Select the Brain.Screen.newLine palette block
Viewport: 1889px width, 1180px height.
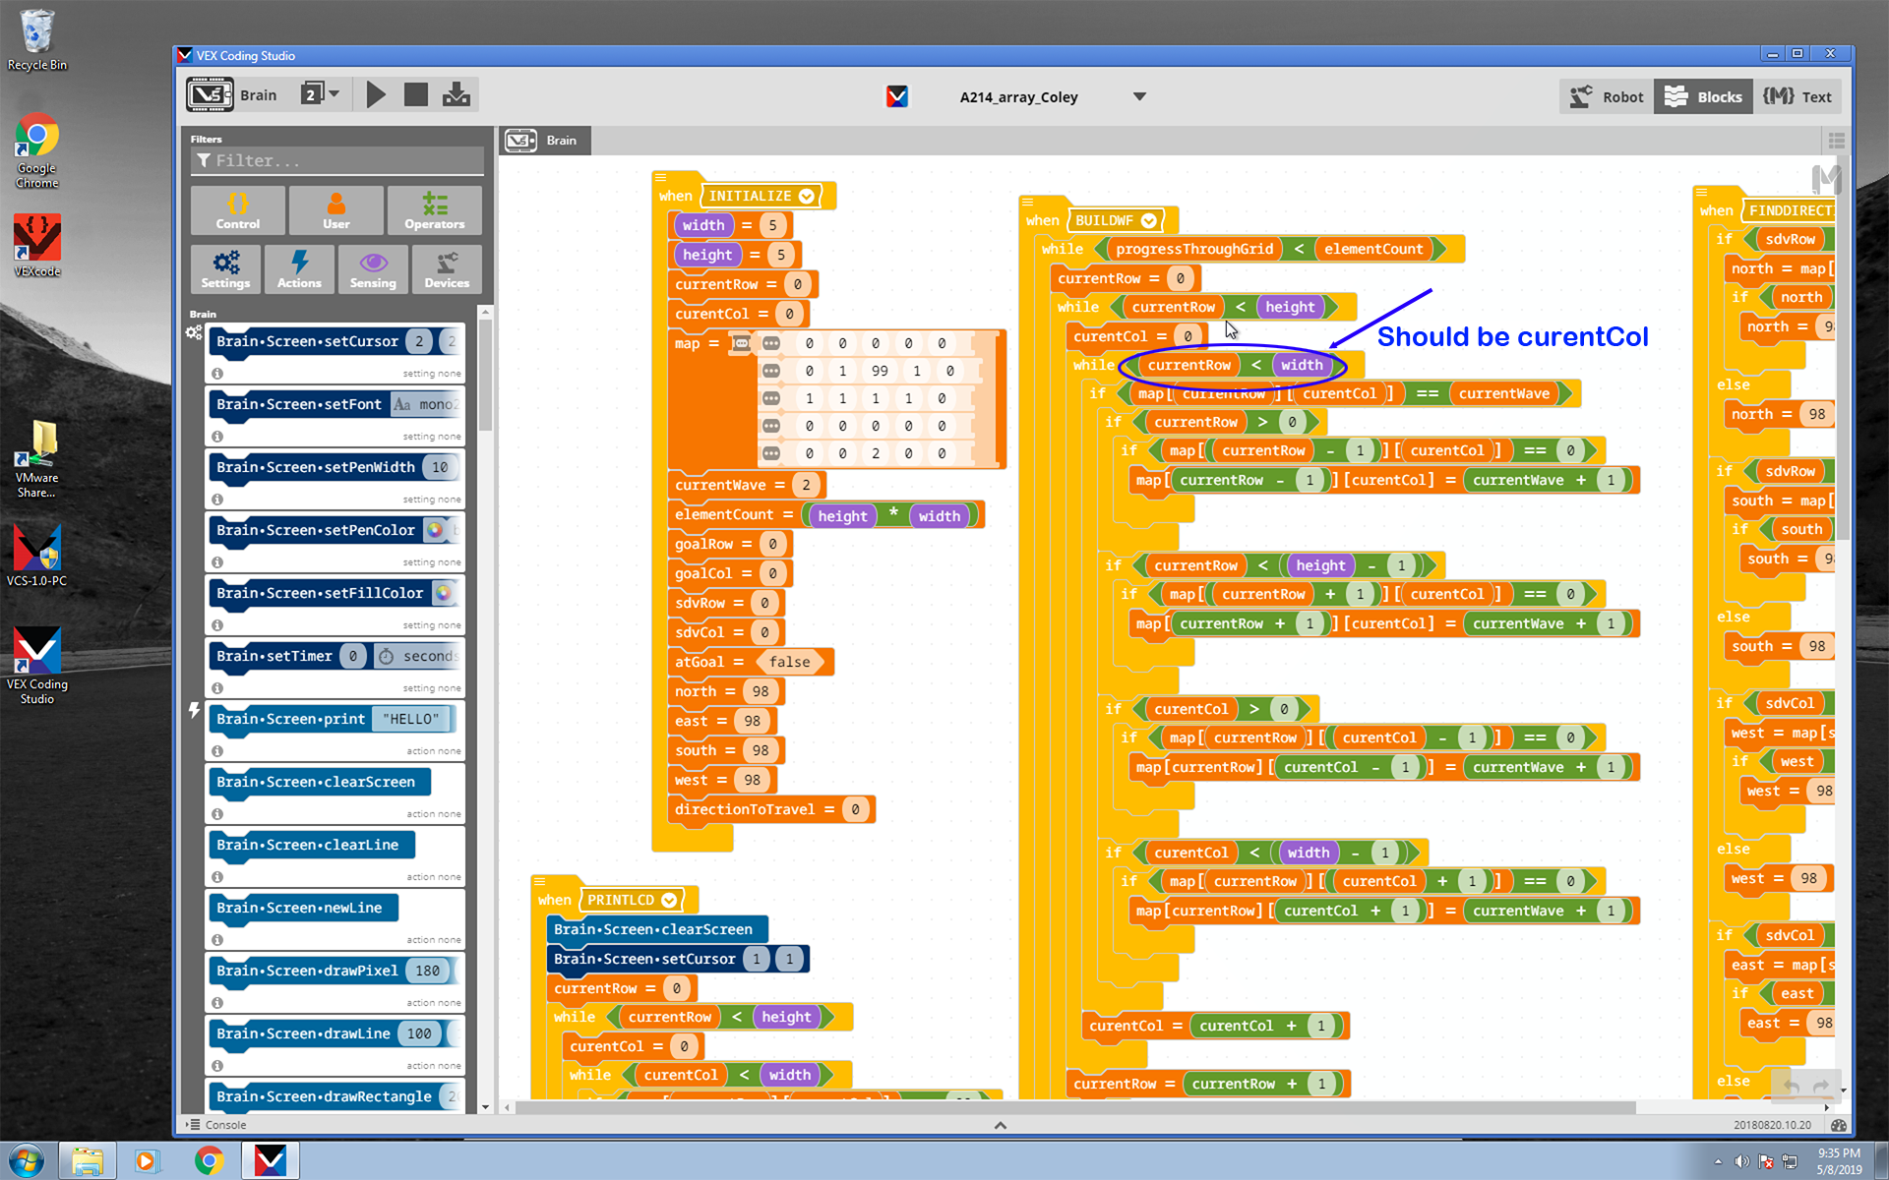303,908
